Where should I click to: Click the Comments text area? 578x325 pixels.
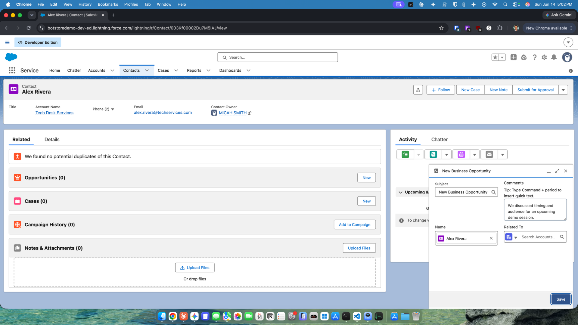pos(535,210)
